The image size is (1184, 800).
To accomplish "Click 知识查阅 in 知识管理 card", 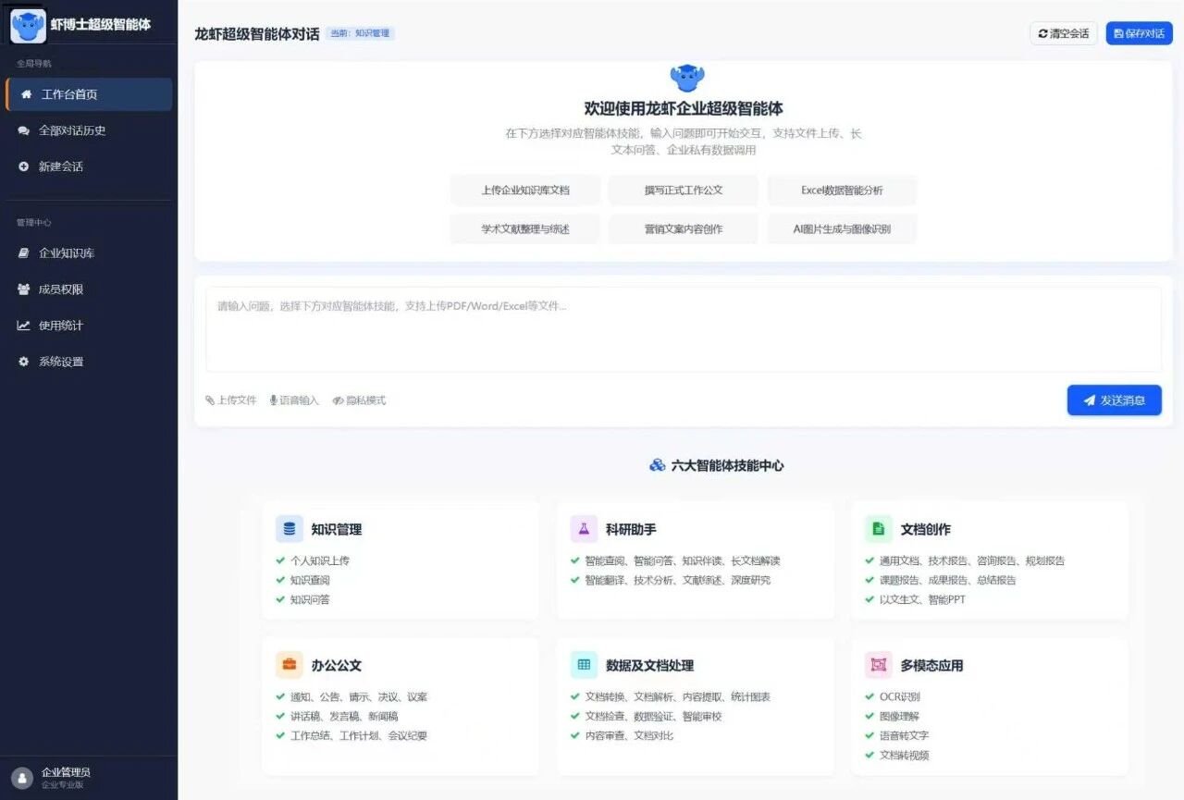I will pyautogui.click(x=310, y=580).
